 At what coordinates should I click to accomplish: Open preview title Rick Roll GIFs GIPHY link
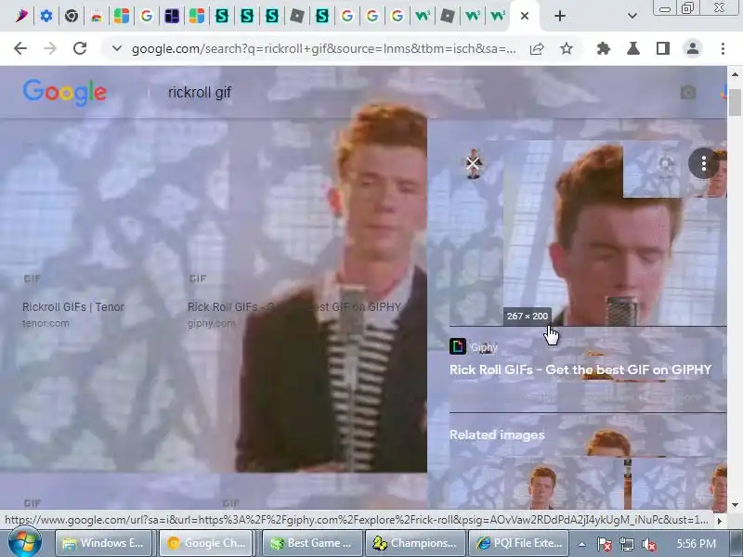pos(580,369)
